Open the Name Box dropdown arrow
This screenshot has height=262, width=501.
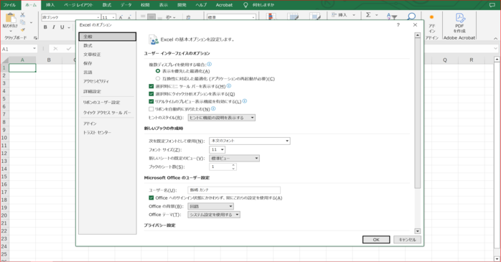[x=34, y=49]
